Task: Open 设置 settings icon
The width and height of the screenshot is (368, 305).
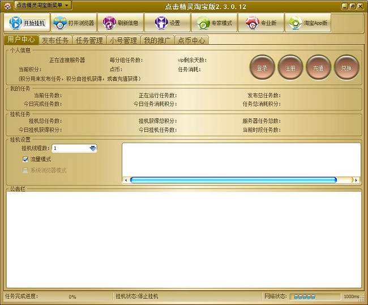Action: click(161, 23)
